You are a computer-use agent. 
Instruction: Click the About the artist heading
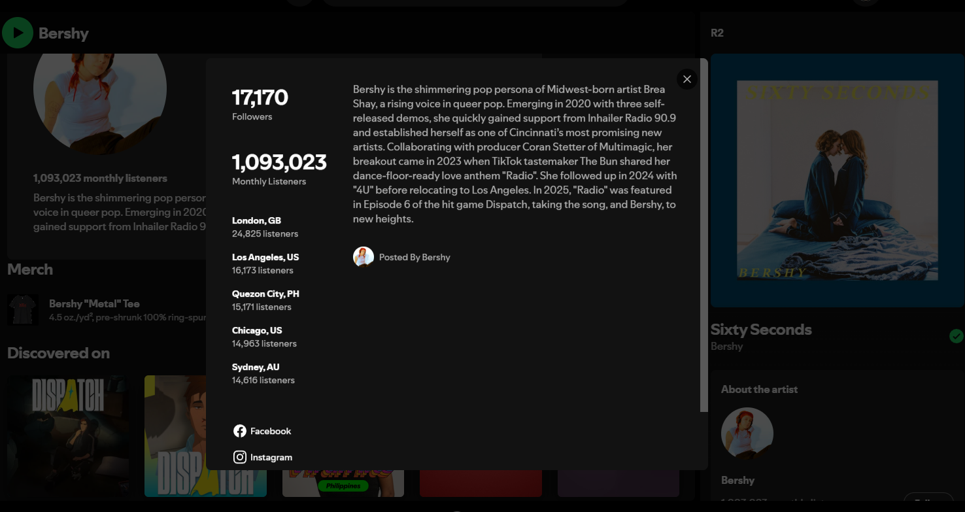click(x=759, y=389)
